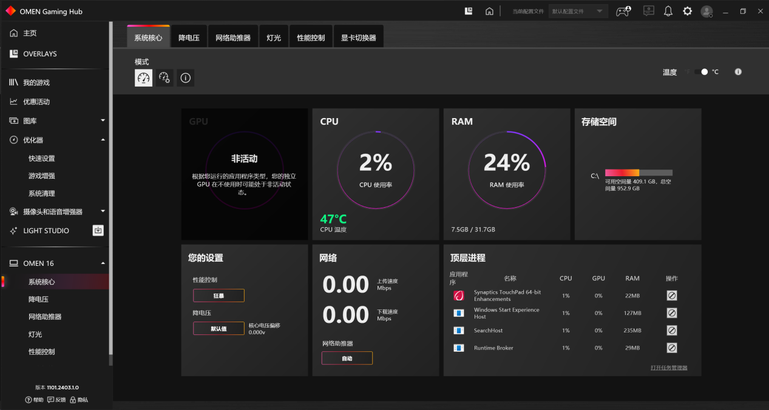
Task: Toggle temperature unit between °F and °C
Action: click(701, 72)
